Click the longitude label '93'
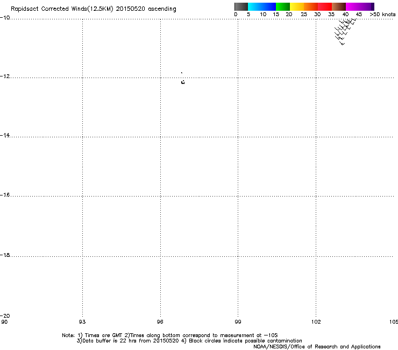Image resolution: width=398 pixels, height=350 pixels. [x=82, y=322]
